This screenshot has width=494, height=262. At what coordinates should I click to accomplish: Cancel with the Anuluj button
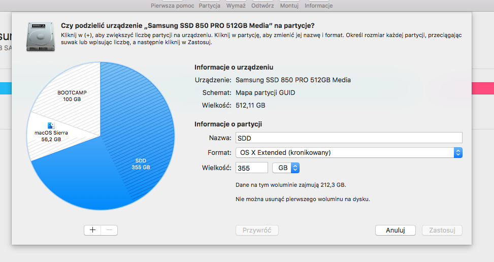tap(396, 230)
